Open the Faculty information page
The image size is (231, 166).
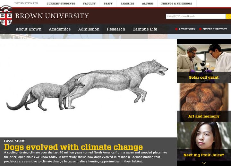coord(89,4)
